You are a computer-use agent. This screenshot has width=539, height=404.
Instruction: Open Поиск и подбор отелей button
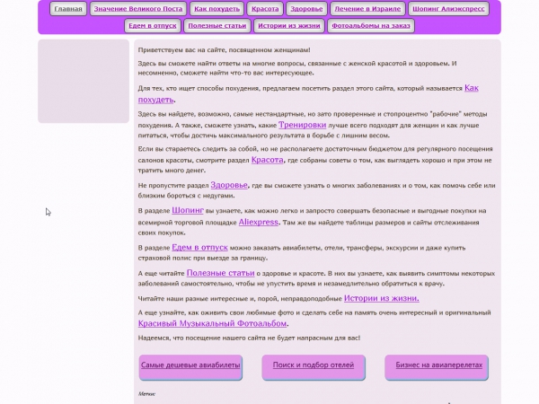(x=314, y=367)
